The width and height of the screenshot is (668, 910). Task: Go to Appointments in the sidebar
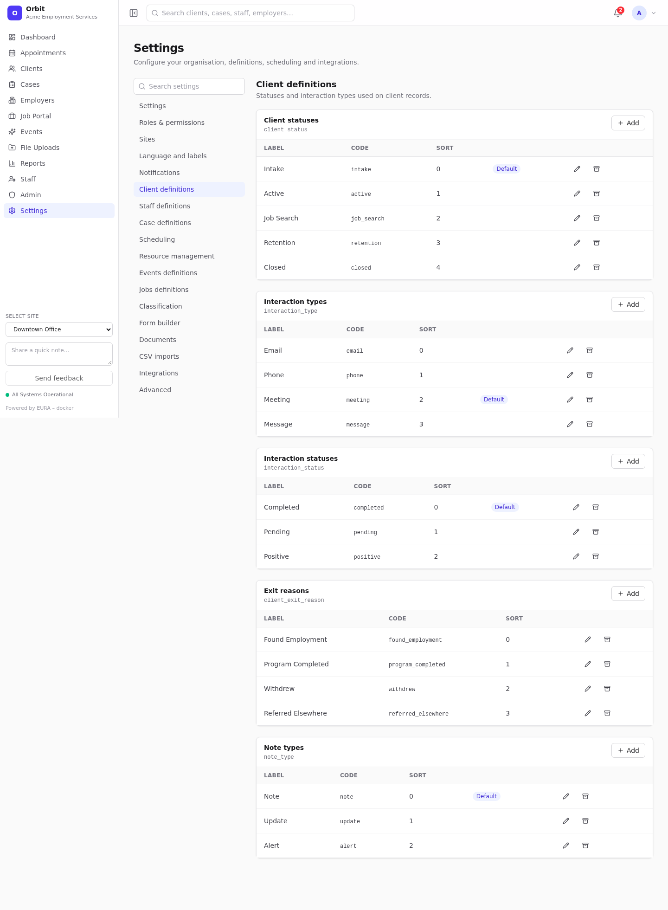tap(59, 53)
